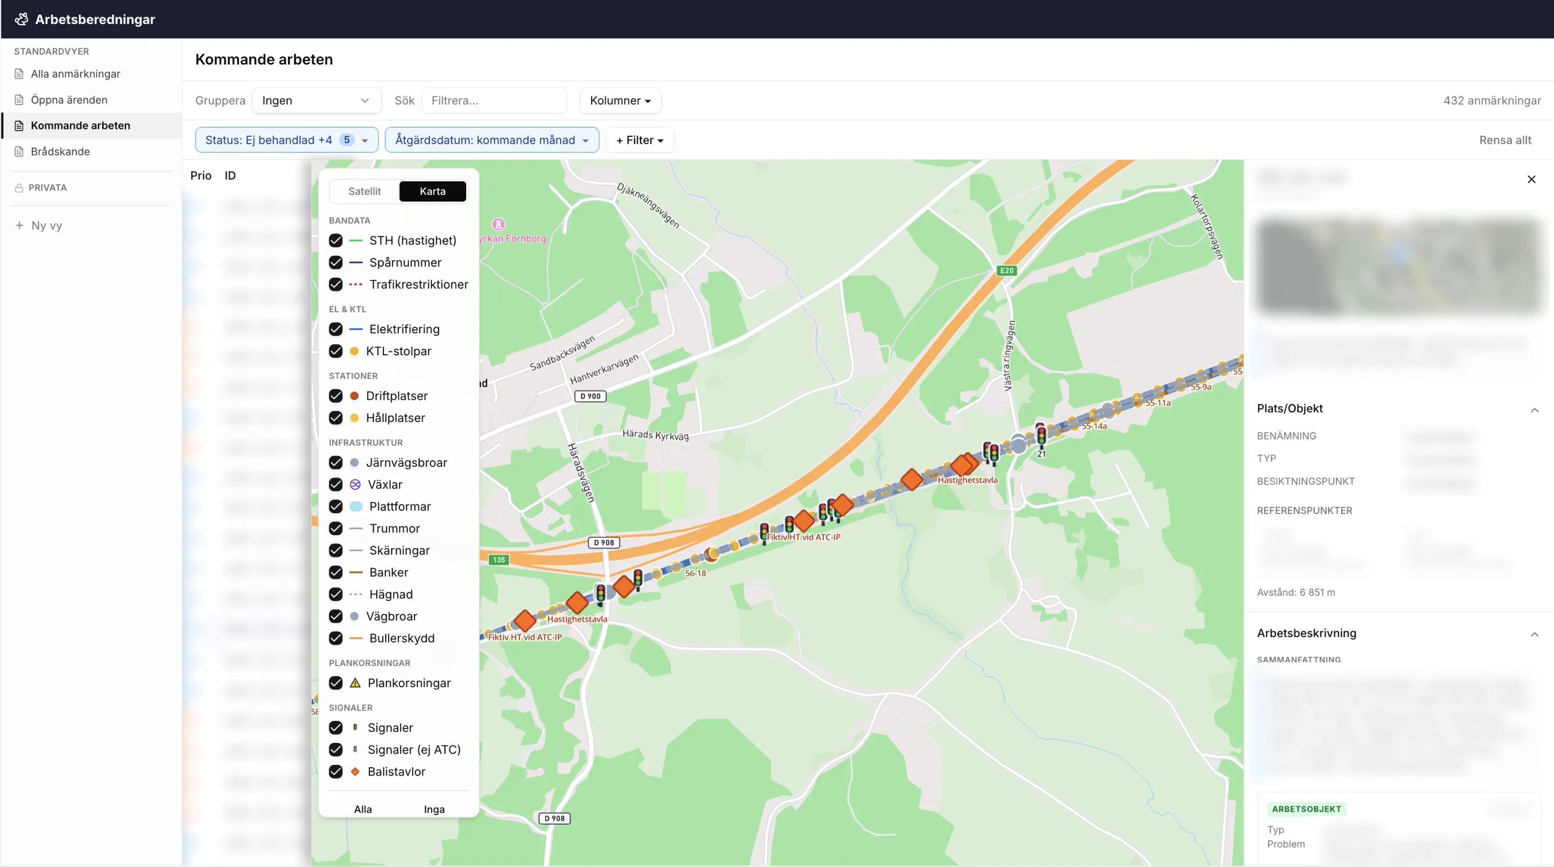Click the document icon beside Brådskande

[x=19, y=151]
